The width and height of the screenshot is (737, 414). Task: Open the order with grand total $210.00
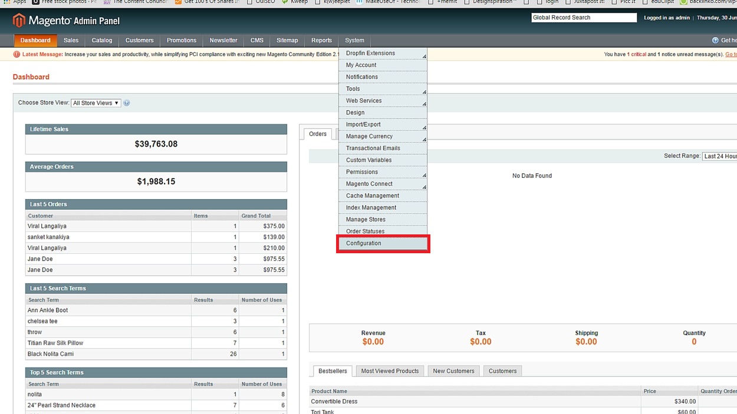point(156,248)
